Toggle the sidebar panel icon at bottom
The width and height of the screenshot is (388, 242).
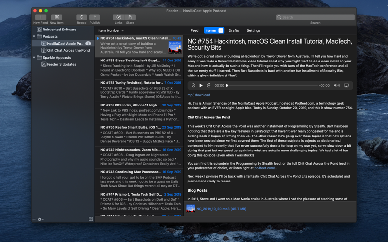[x=91, y=219]
